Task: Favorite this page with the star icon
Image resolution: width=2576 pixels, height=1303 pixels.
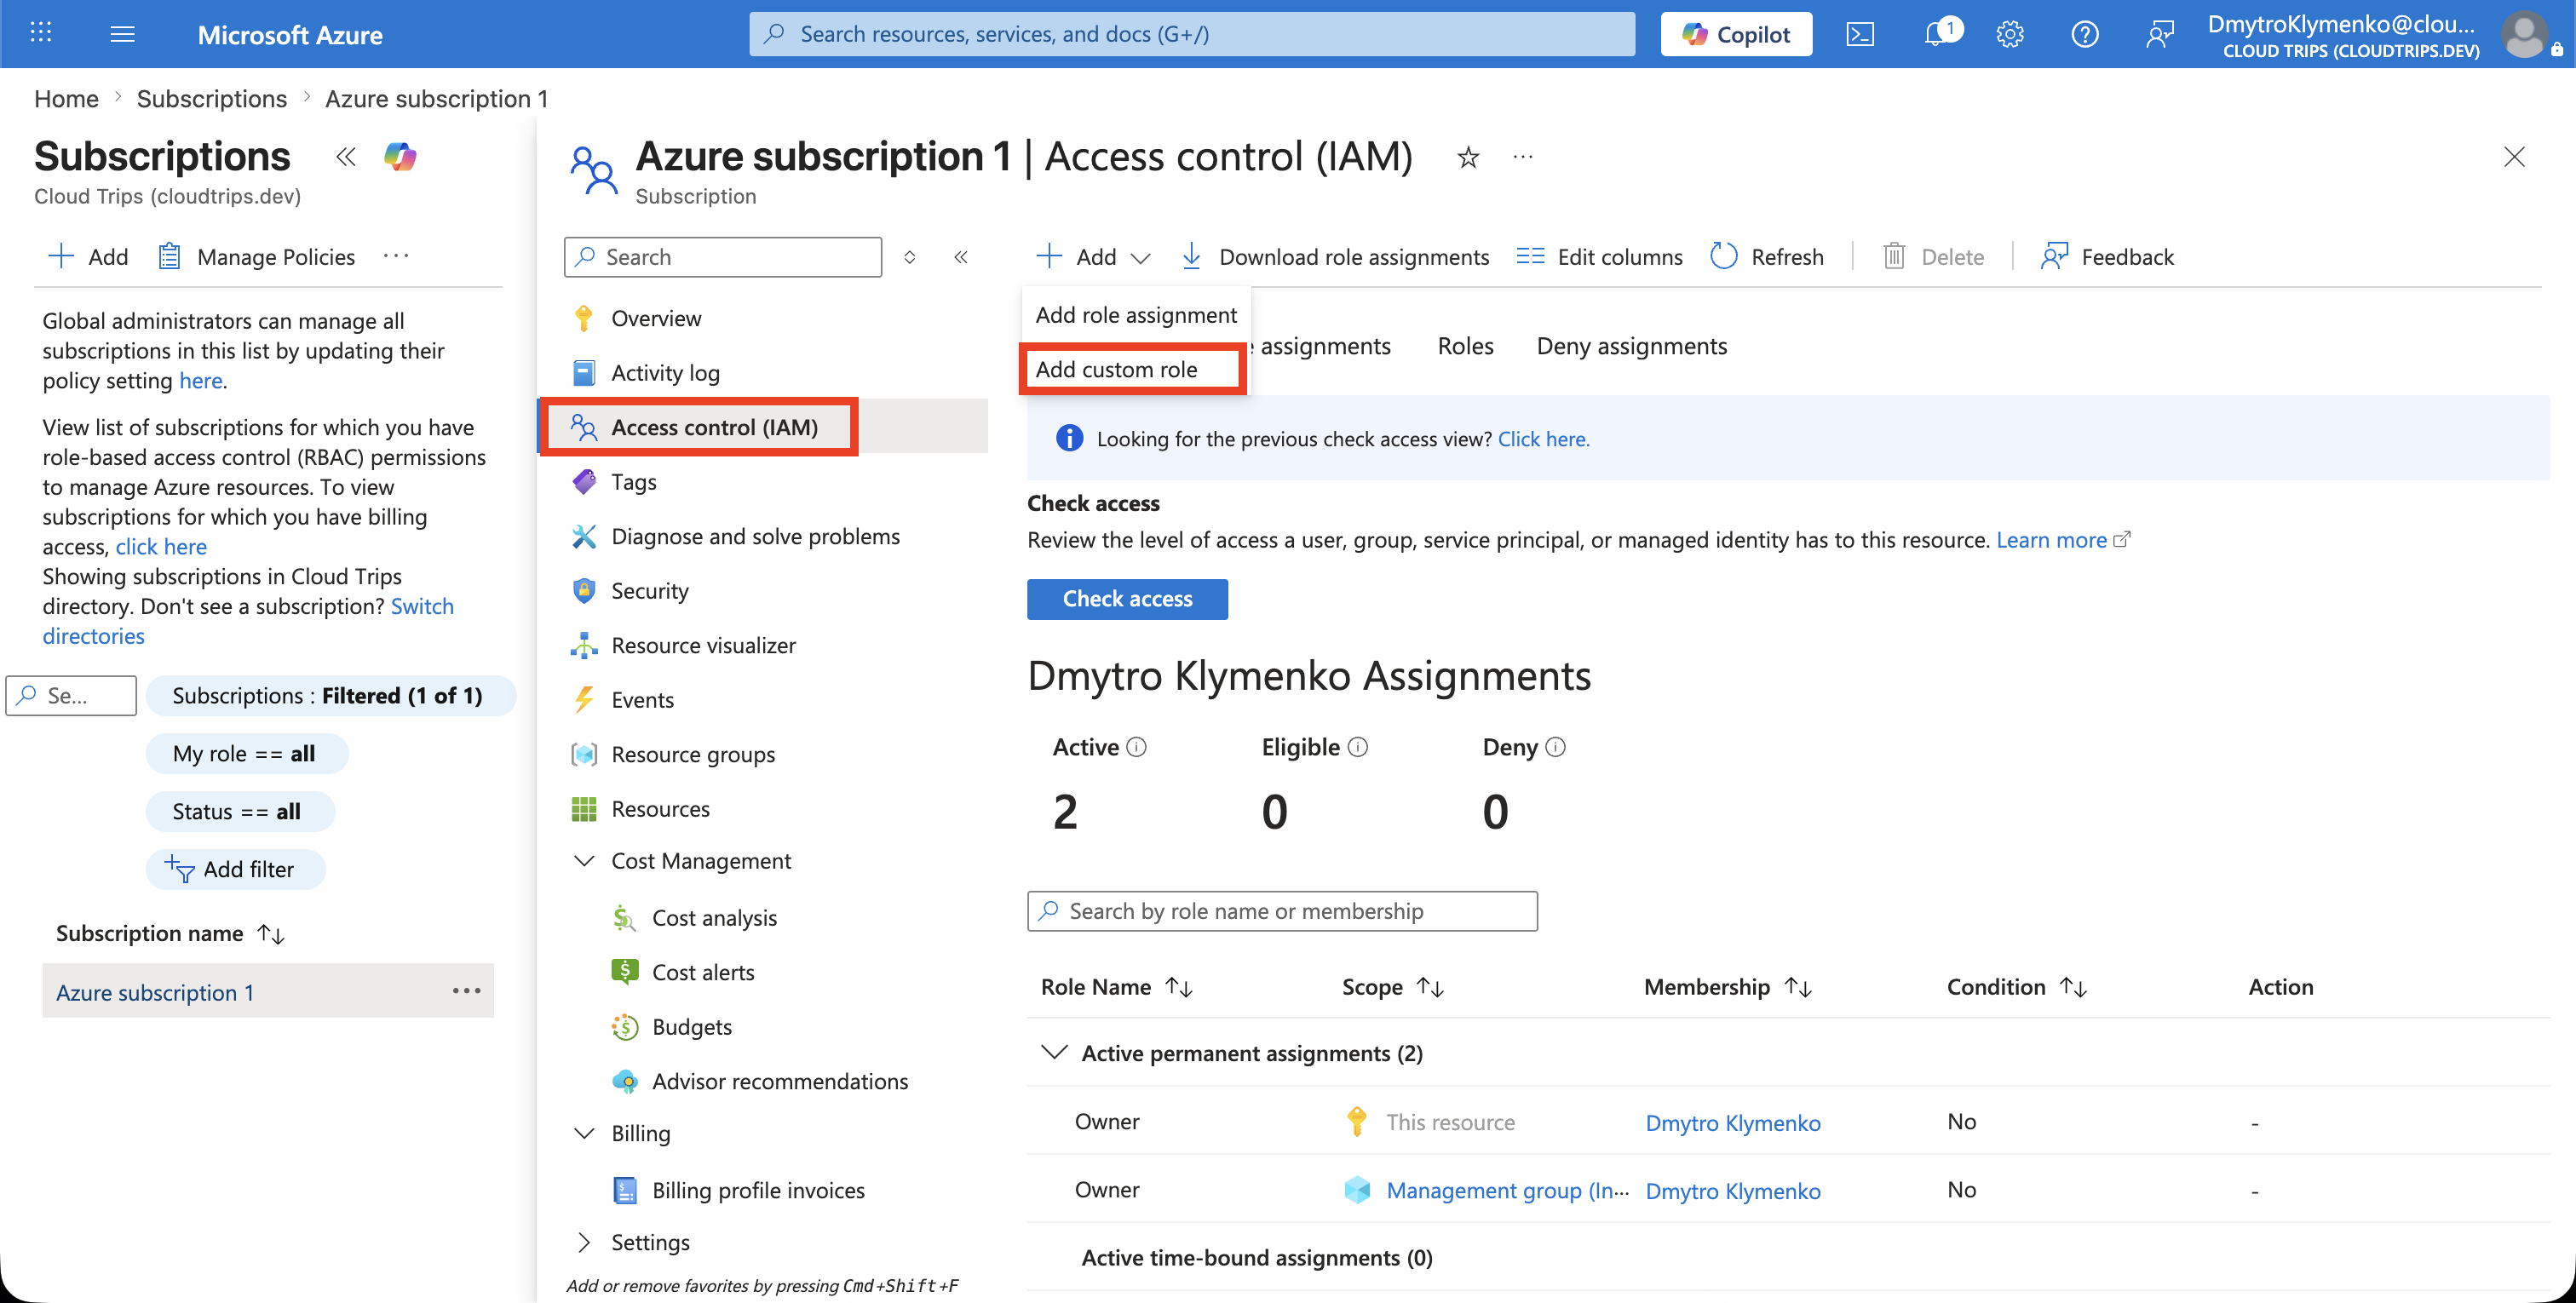Action: click(x=1467, y=157)
